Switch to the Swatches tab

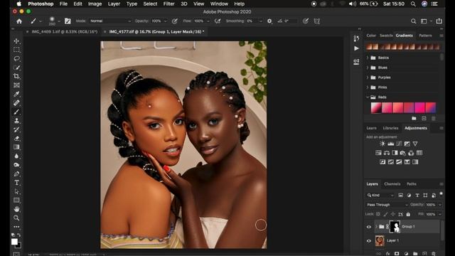(386, 36)
